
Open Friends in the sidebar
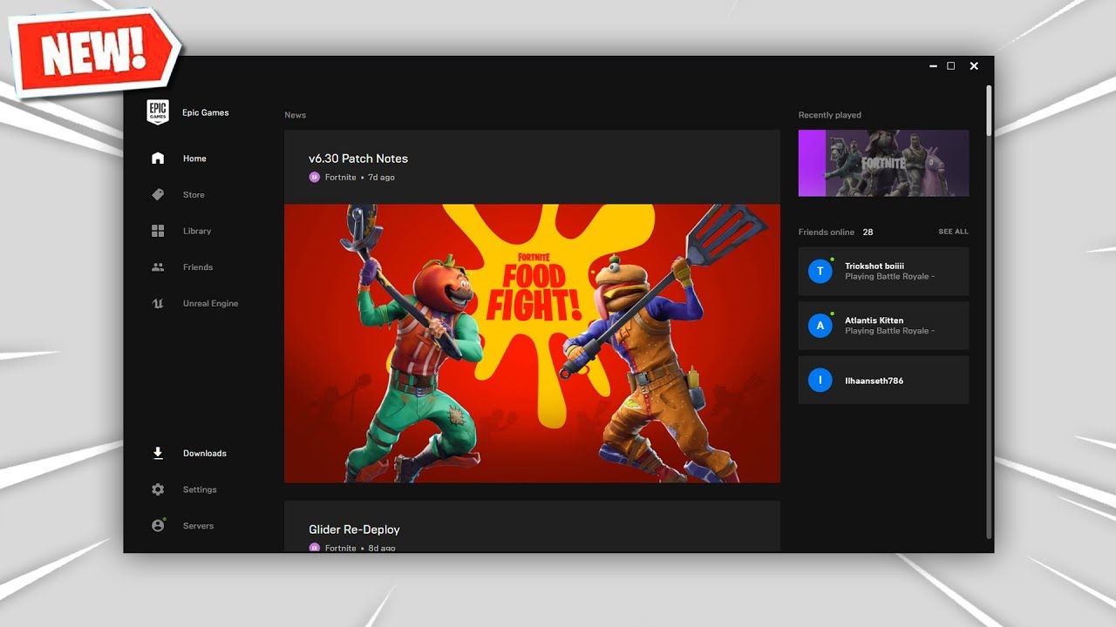tap(198, 267)
